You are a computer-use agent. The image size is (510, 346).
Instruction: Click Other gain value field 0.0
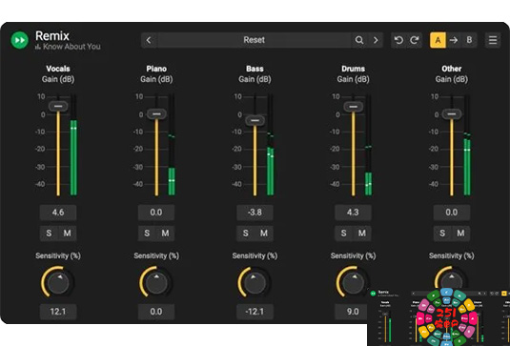point(452,213)
